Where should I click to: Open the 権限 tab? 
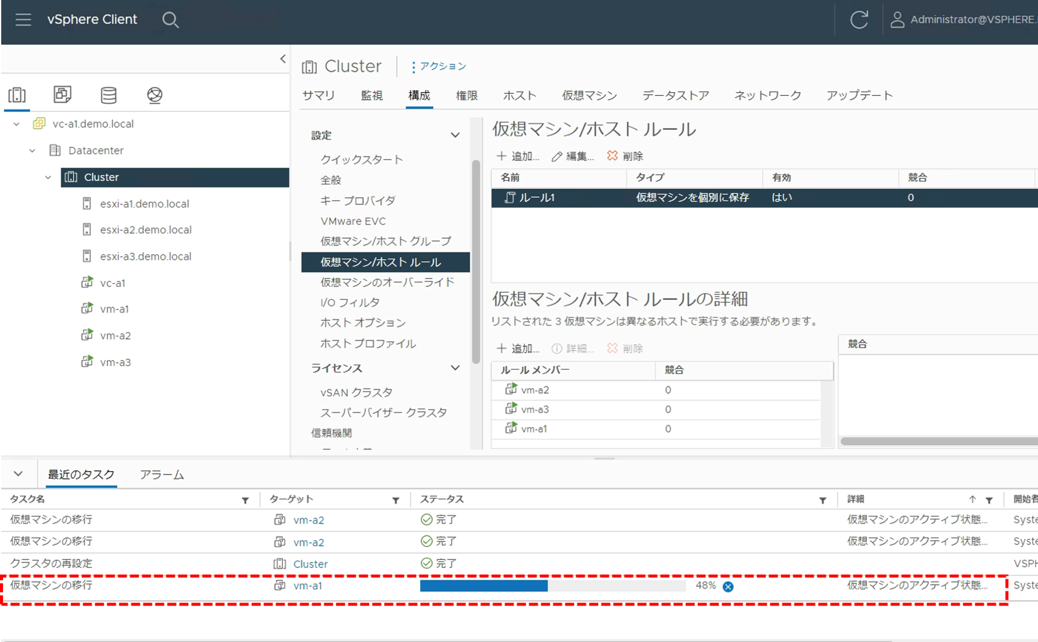[x=466, y=95]
